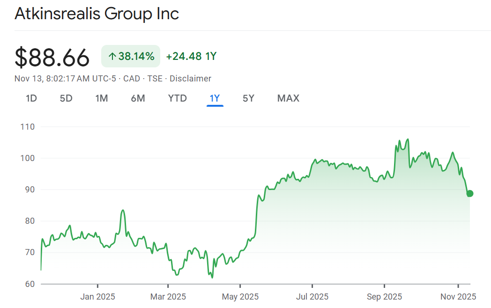Switch chart to YTD
Screen dimensions: 491x308
tap(178, 98)
